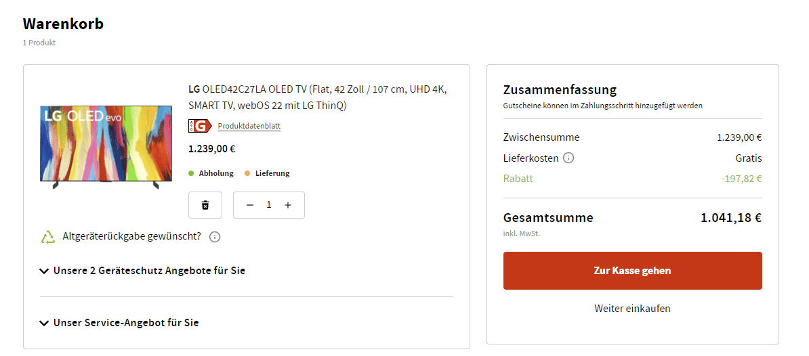The height and width of the screenshot is (356, 809).
Task: Show info about Altgeräterückgabe
Action: tap(215, 237)
